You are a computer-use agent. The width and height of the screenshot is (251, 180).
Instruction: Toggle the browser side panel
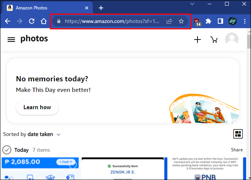click(220, 21)
